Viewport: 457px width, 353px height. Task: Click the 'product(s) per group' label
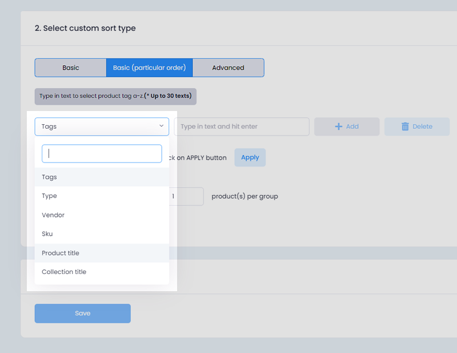[245, 196]
